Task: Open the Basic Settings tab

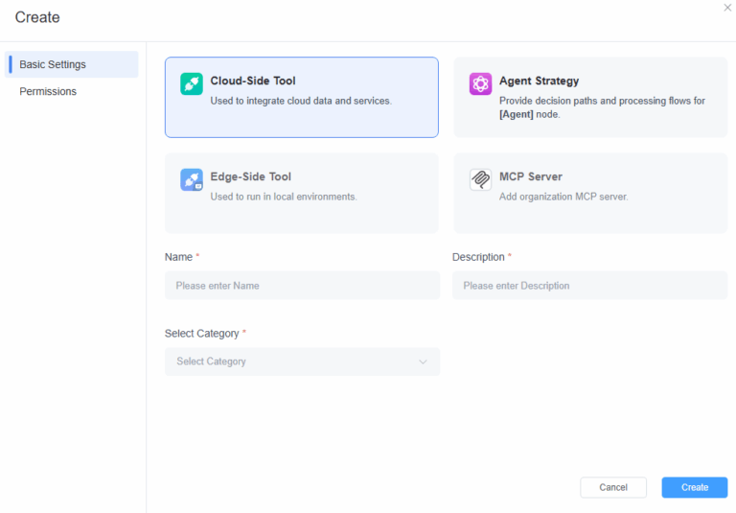Action: 71,64
